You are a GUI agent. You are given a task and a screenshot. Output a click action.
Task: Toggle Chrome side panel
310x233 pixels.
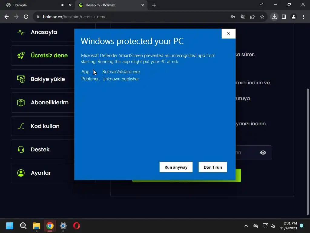coord(284,17)
